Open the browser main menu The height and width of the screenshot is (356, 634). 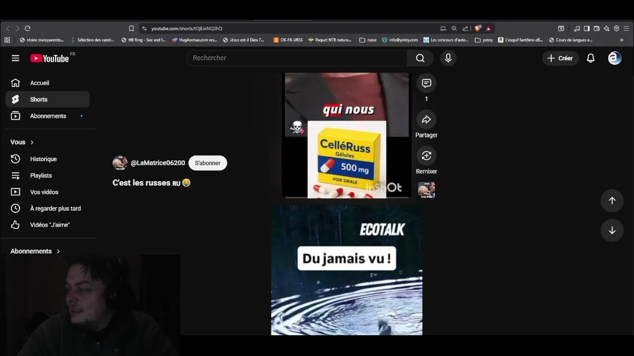coord(627,29)
